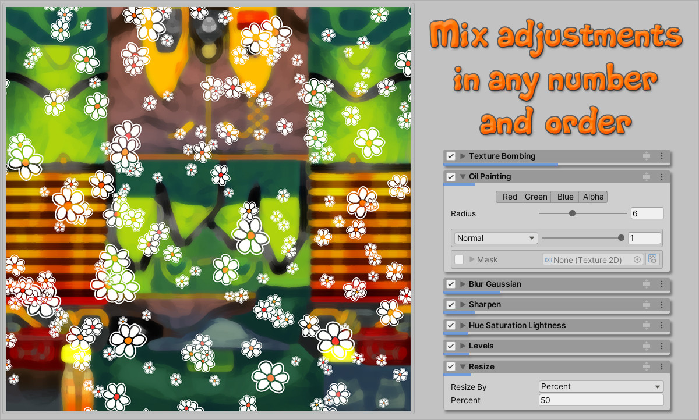Image resolution: width=699 pixels, height=420 pixels.
Task: Click the Levels reorder handle icon
Action: tap(647, 346)
